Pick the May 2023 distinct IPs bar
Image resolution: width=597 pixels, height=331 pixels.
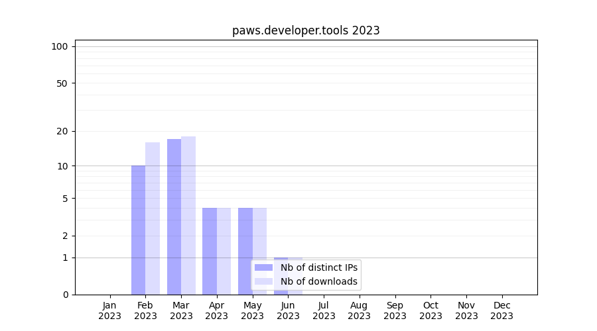[x=245, y=251]
